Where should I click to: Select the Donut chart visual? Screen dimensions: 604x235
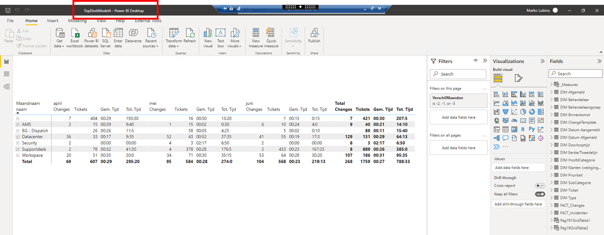(x=532, y=112)
